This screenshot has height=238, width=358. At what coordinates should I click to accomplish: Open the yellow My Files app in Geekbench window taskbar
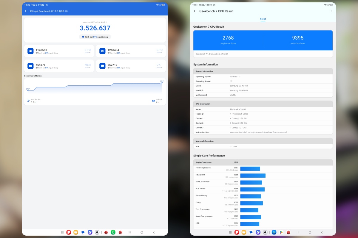pyautogui.click(x=244, y=232)
